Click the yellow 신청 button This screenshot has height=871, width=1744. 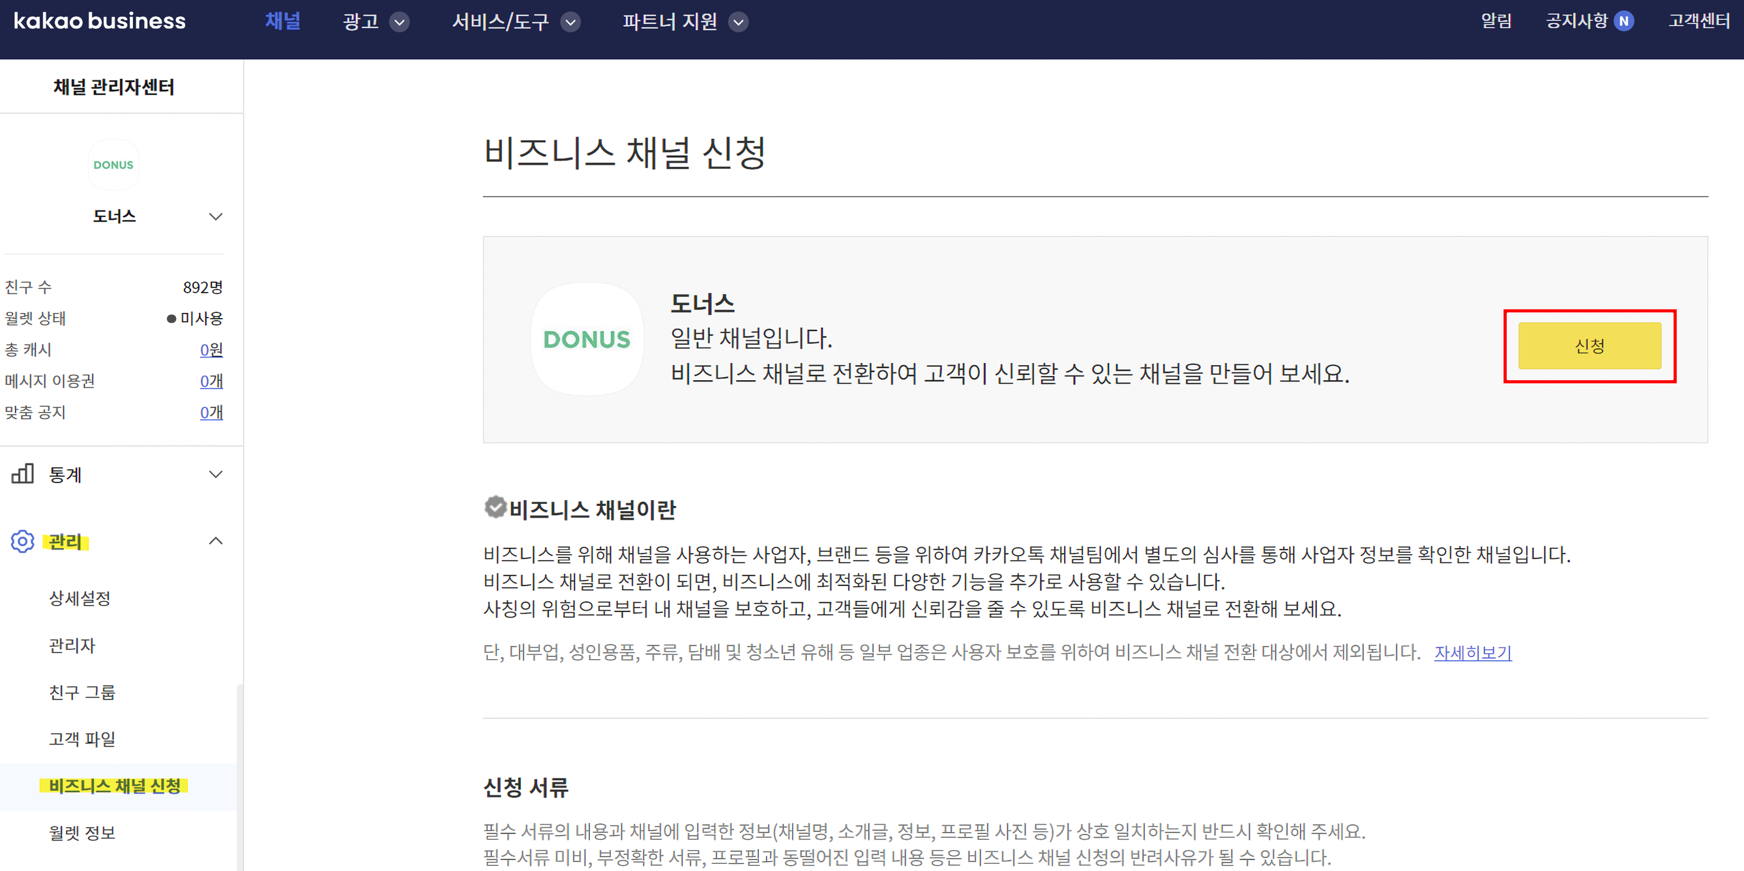[x=1589, y=346]
